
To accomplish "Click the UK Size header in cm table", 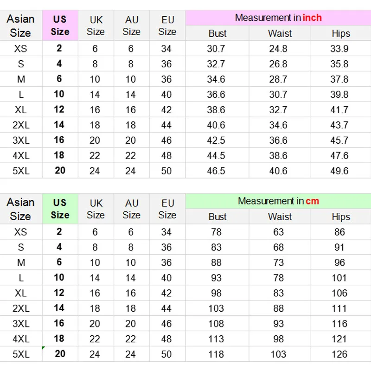I will pyautogui.click(x=96, y=209).
